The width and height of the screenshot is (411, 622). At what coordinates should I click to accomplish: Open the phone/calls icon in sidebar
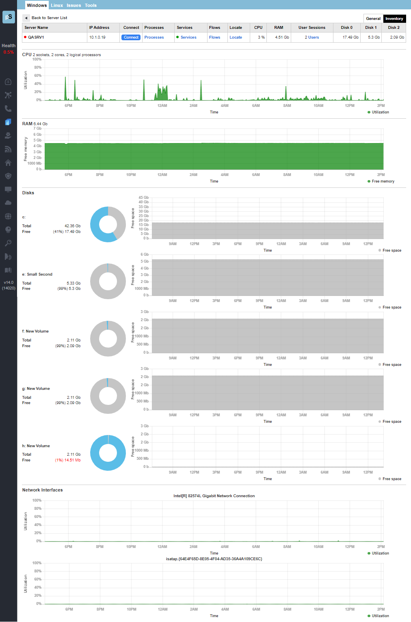pos(8,109)
